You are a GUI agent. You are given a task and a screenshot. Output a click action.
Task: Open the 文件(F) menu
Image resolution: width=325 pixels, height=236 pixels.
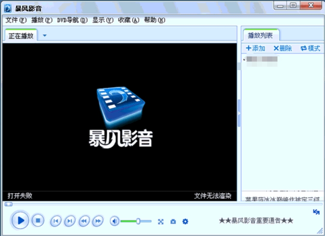[16, 20]
